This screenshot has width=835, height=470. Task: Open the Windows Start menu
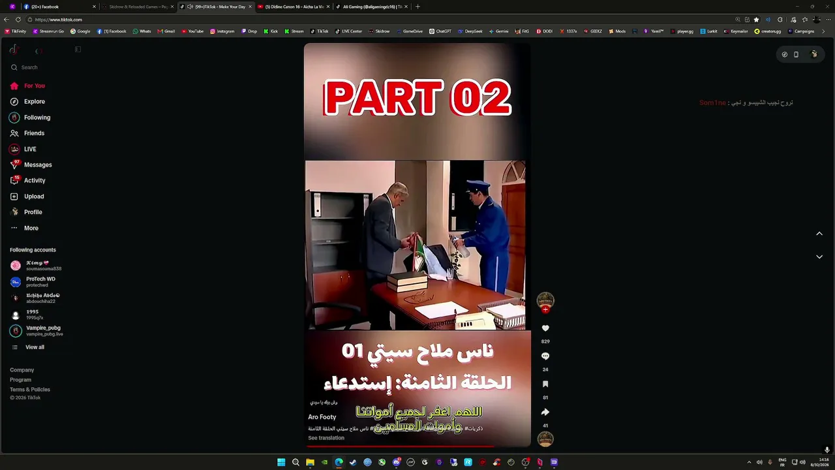click(281, 462)
